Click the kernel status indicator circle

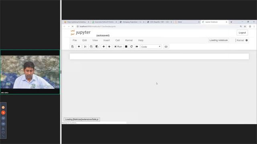[x=247, y=40]
